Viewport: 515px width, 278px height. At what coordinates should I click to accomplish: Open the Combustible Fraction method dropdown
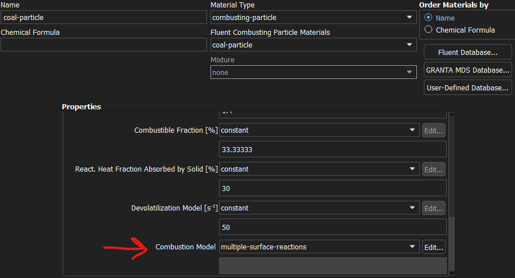pos(319,130)
